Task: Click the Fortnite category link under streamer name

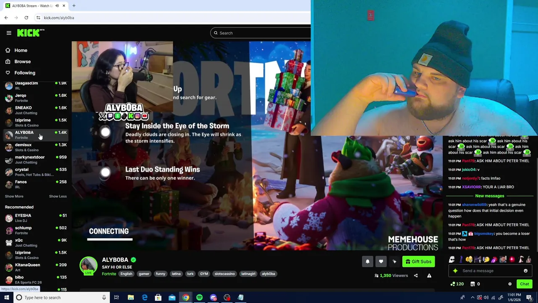Action: click(109, 274)
